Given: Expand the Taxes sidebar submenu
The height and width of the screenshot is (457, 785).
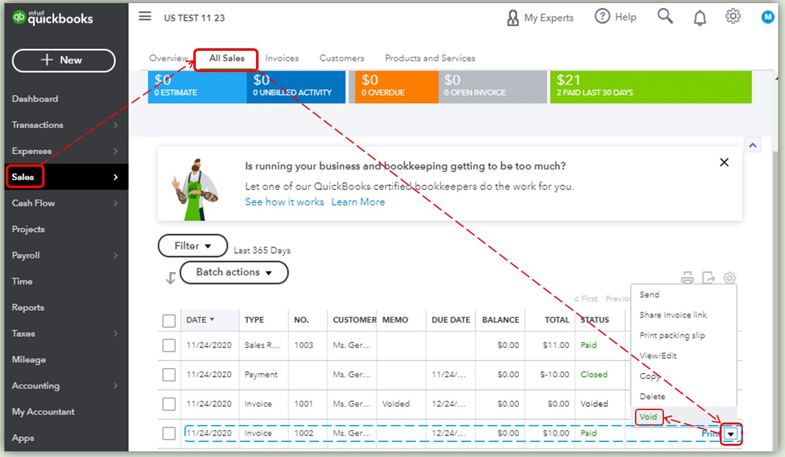Looking at the screenshot, I should (x=115, y=334).
